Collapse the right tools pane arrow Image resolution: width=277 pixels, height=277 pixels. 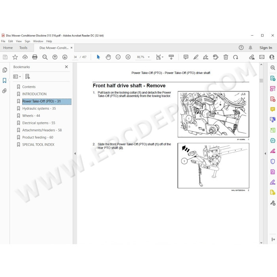coord(265,154)
